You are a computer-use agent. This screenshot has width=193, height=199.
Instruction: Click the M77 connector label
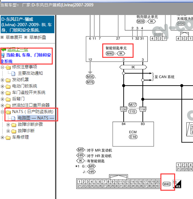(133, 105)
